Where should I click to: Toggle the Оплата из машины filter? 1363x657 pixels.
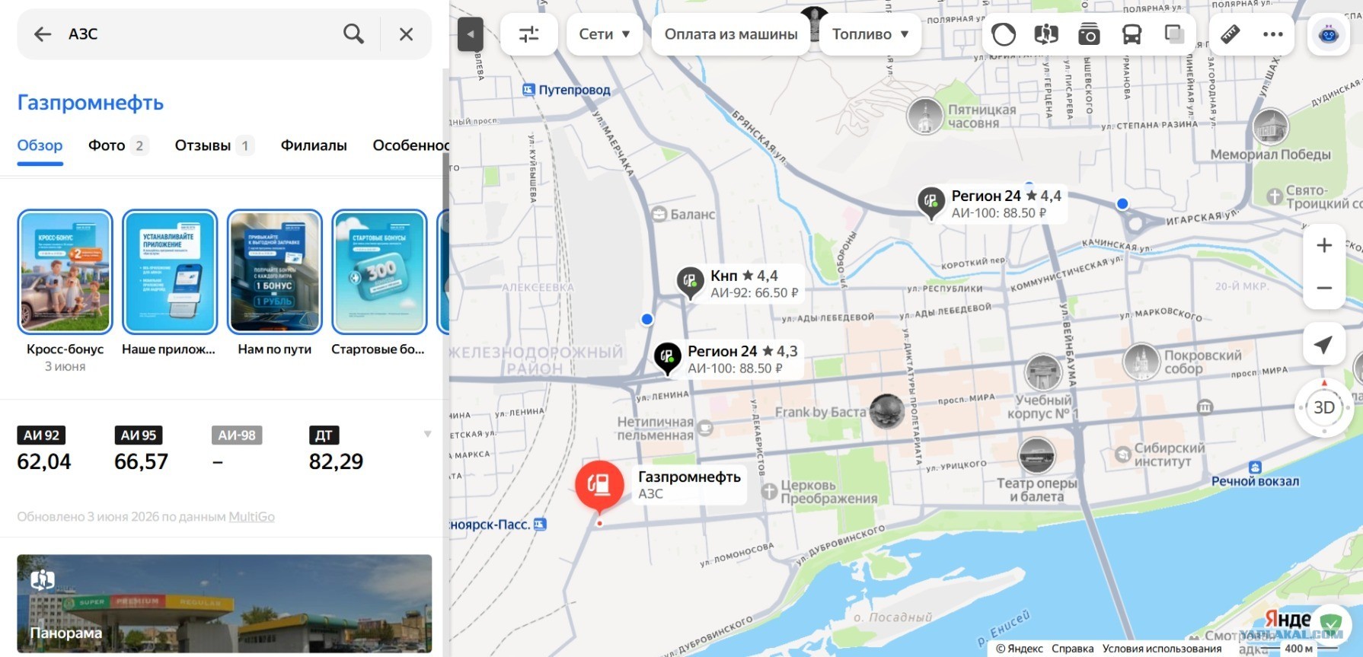click(731, 34)
